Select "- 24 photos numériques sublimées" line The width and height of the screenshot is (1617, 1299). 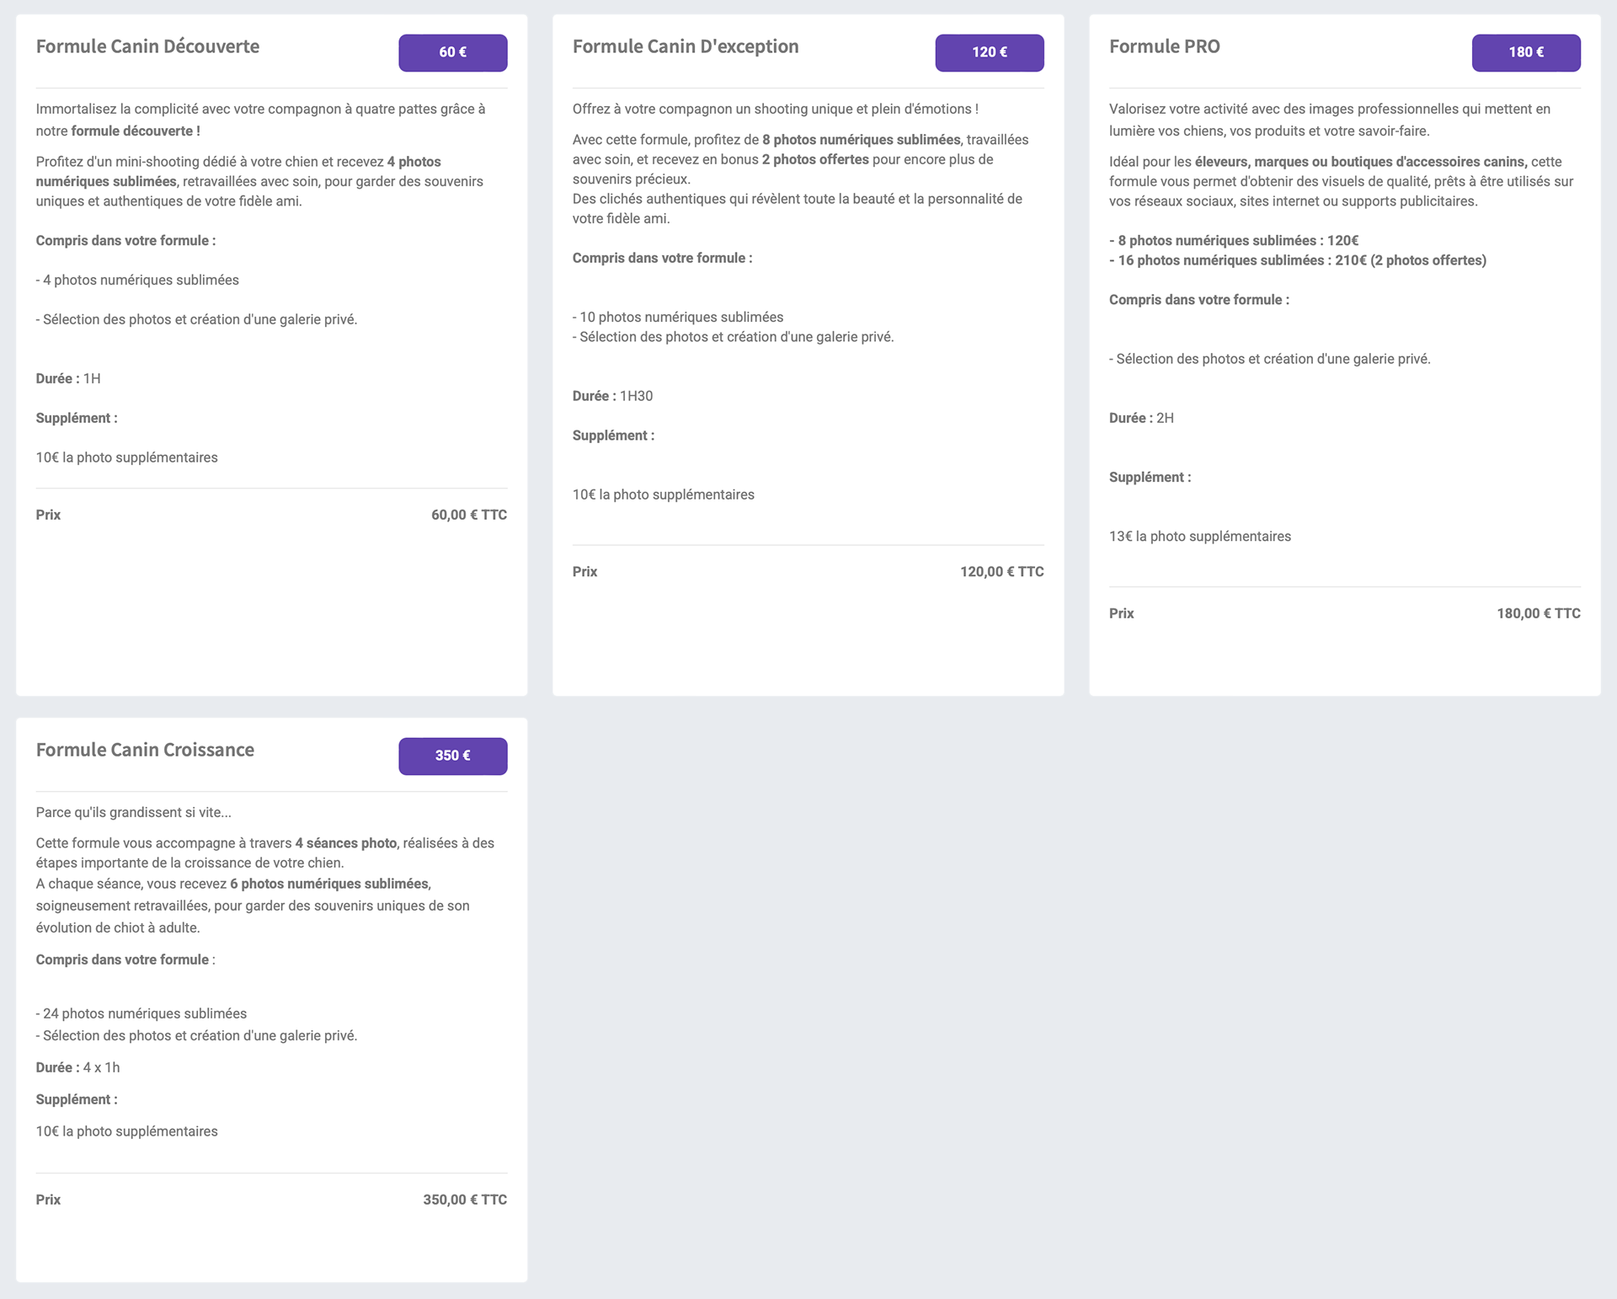(141, 1013)
